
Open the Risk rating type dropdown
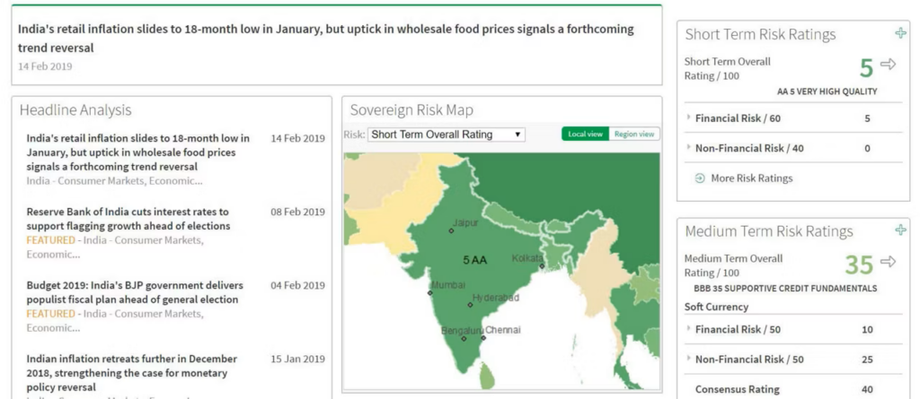coord(447,134)
